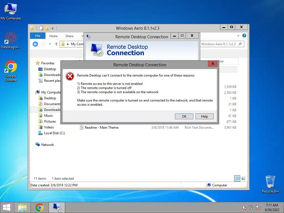Open the Music folder

[46, 116]
